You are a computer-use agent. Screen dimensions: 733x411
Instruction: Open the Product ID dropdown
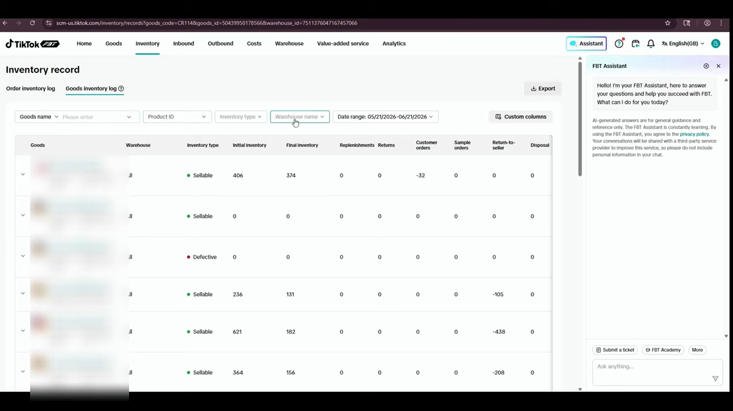tap(177, 117)
